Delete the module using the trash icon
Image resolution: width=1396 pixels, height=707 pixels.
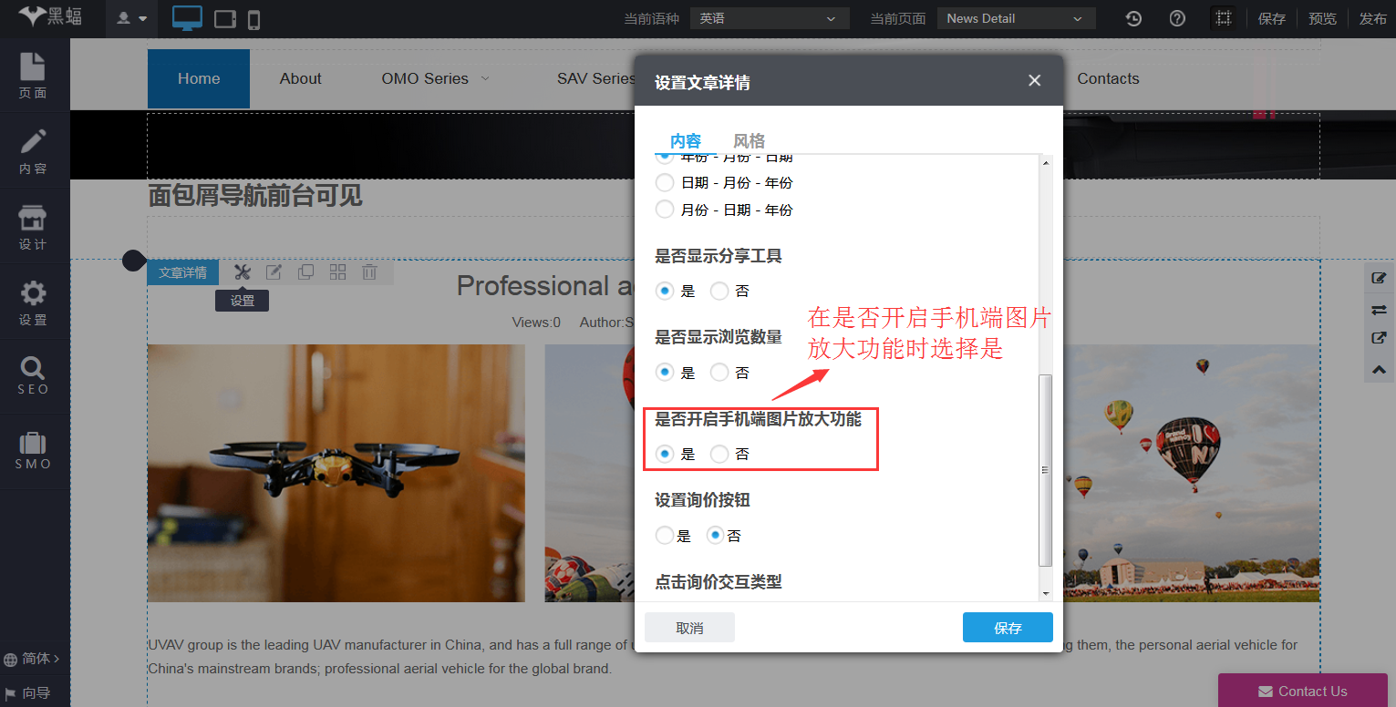(369, 272)
